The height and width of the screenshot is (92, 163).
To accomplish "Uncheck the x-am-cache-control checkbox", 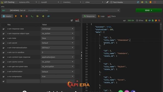I will pos(3,62).
